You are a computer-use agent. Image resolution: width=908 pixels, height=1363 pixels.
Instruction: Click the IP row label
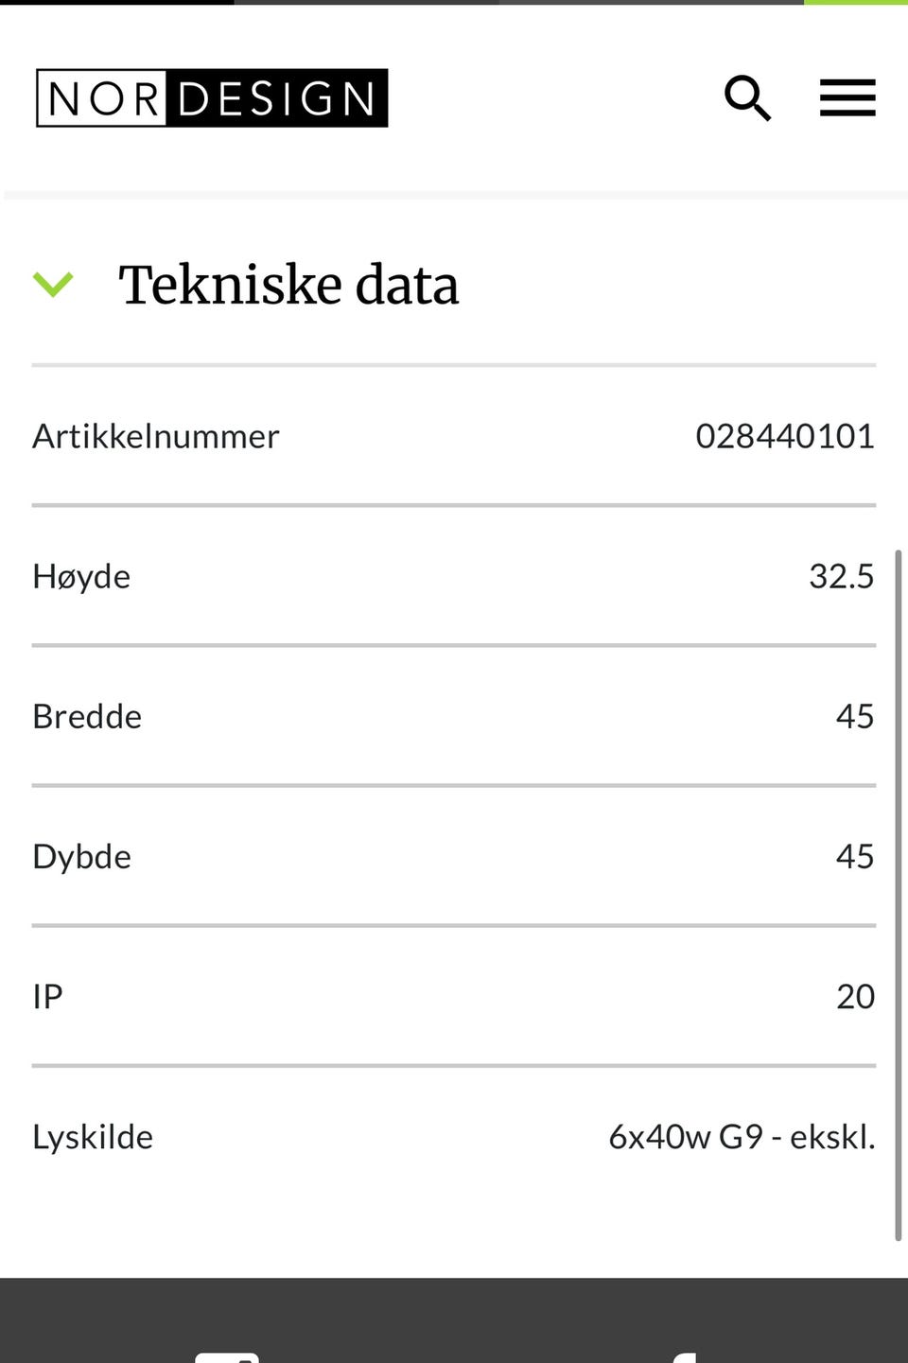[47, 996]
